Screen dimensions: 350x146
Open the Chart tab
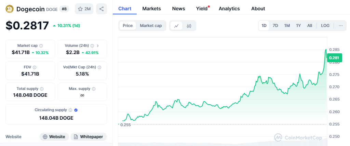(125, 9)
